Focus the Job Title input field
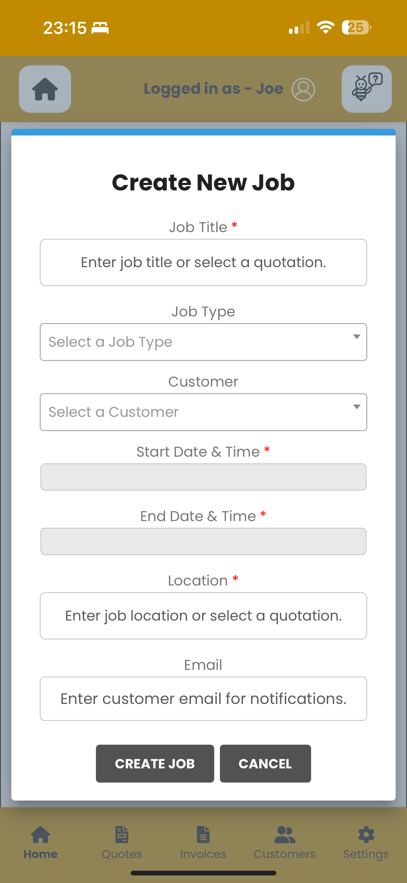 [x=203, y=262]
